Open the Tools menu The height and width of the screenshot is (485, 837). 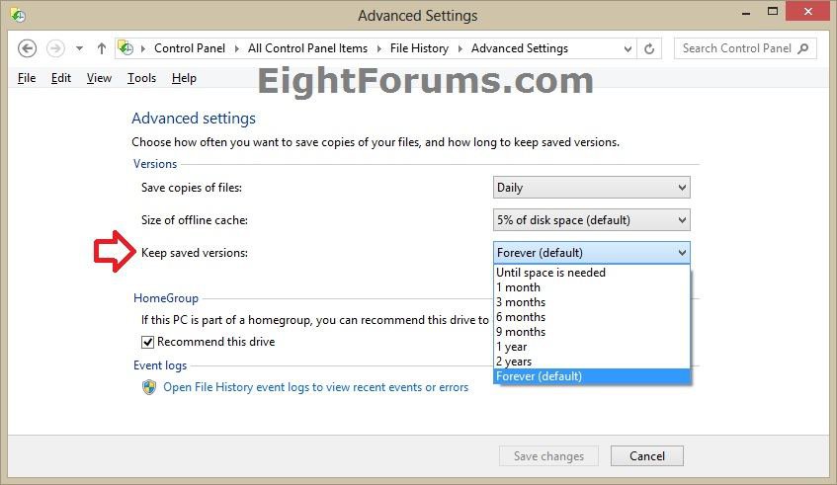pyautogui.click(x=141, y=78)
